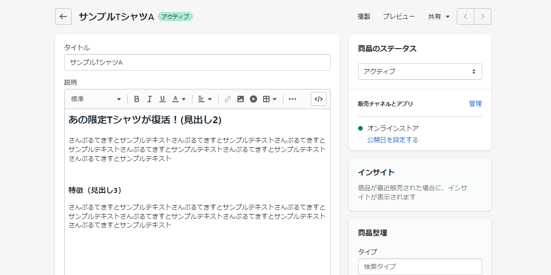Apply italic formatting
This screenshot has width=551, height=275.
[x=149, y=99]
